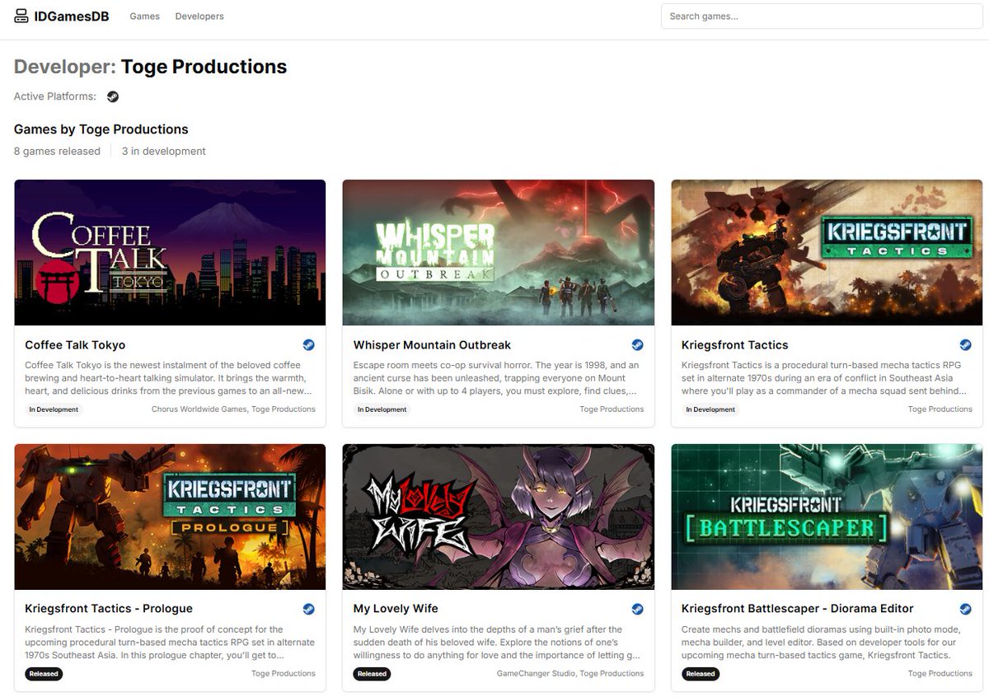Click Steam icon on Coffee Talk Tokyo card
Screen dimensions: 989x697
(308, 345)
